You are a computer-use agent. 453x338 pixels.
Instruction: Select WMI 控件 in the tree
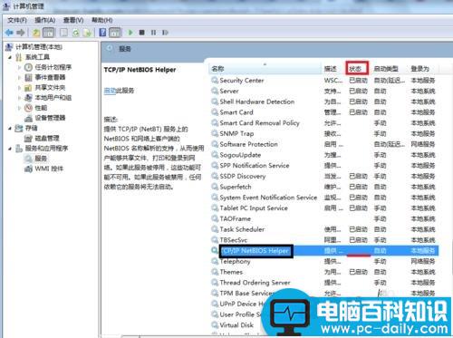49,169
